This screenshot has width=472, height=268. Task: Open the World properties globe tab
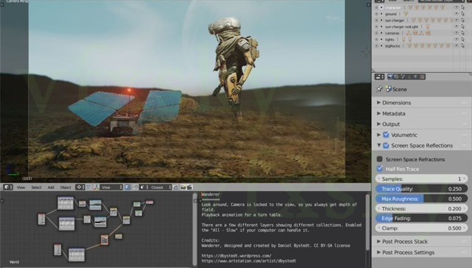tap(416, 77)
